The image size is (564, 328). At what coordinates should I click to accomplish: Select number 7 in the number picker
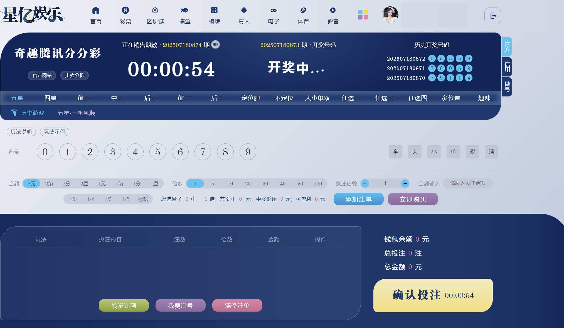pos(203,152)
